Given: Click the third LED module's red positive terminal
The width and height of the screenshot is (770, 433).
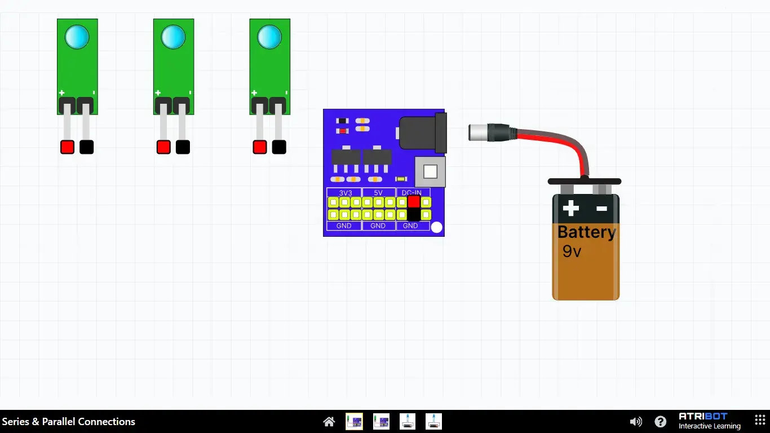Looking at the screenshot, I should pos(260,147).
